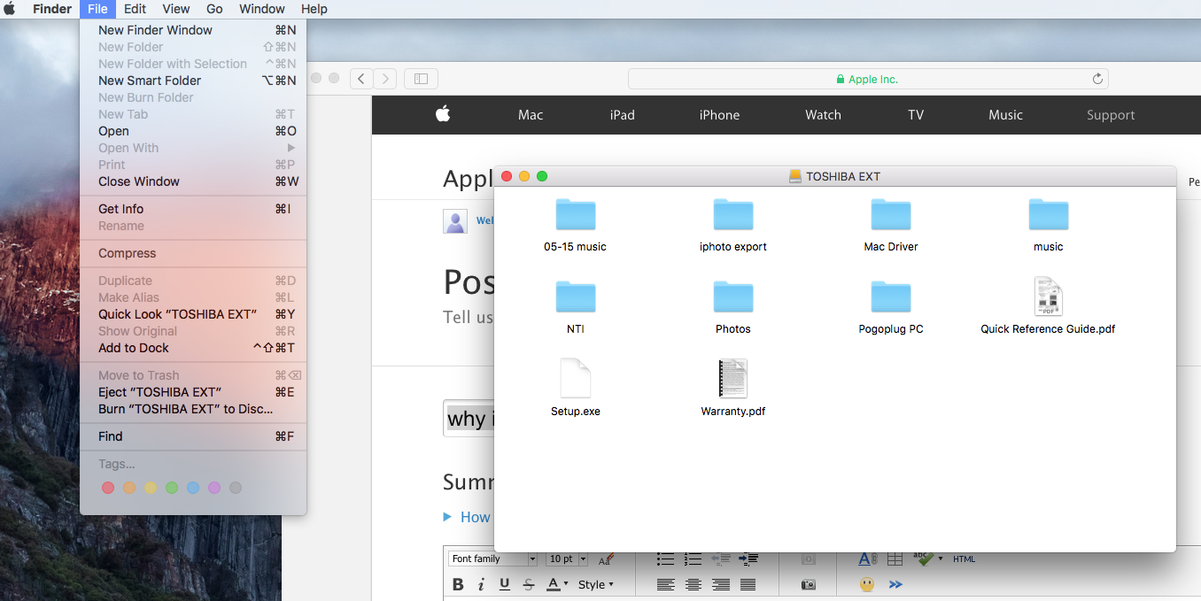Apply the red tag color

pyautogui.click(x=108, y=488)
